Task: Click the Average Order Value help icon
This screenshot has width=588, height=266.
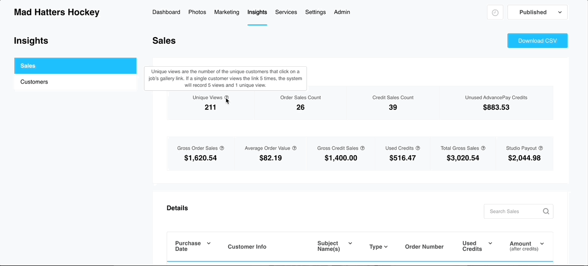Action: click(x=295, y=149)
